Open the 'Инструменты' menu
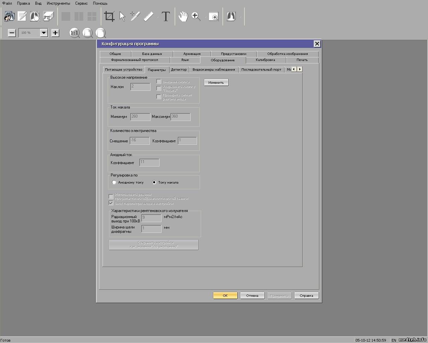This screenshot has height=343, width=428. point(59,3)
